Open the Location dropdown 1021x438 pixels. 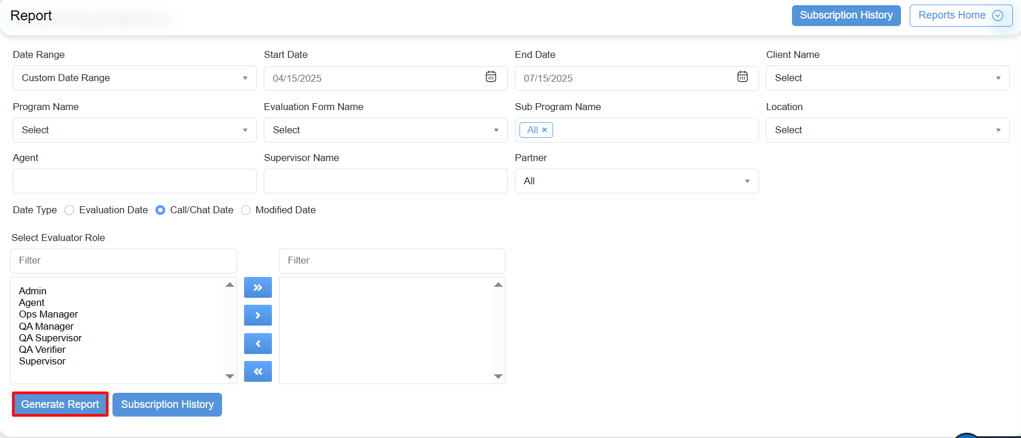(887, 130)
